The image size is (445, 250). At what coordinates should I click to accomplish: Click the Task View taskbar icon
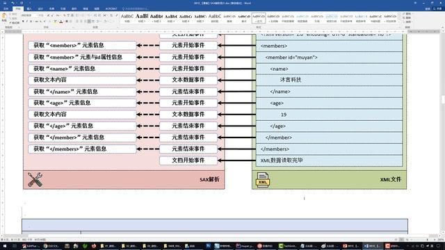(15, 246)
